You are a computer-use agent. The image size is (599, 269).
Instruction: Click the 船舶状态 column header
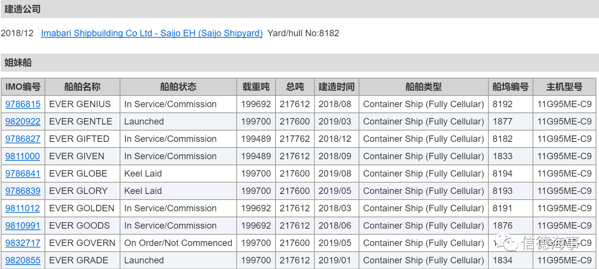(178, 87)
